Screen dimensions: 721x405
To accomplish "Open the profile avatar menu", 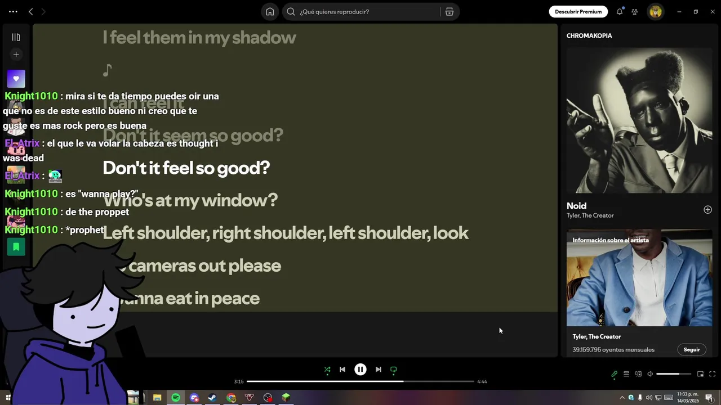I will pyautogui.click(x=655, y=11).
